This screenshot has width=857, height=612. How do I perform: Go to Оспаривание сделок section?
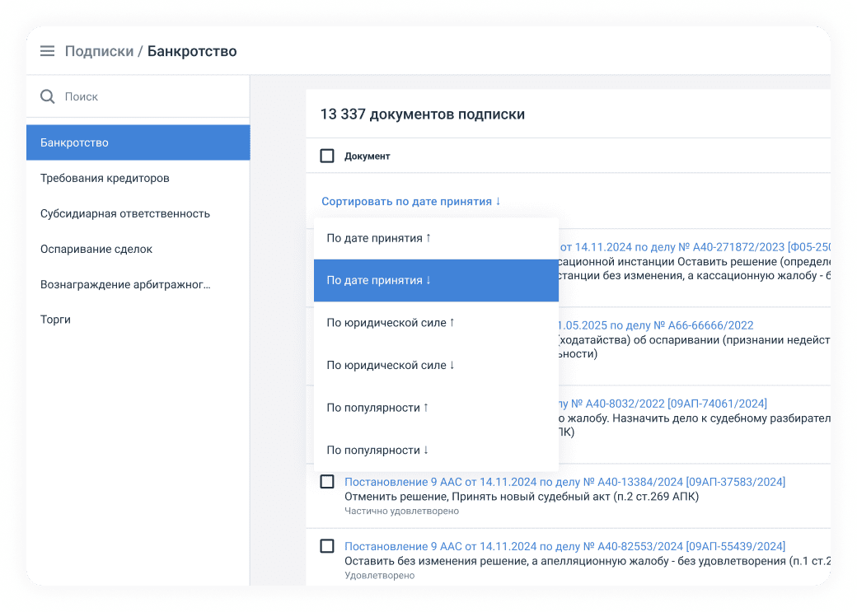click(x=96, y=249)
